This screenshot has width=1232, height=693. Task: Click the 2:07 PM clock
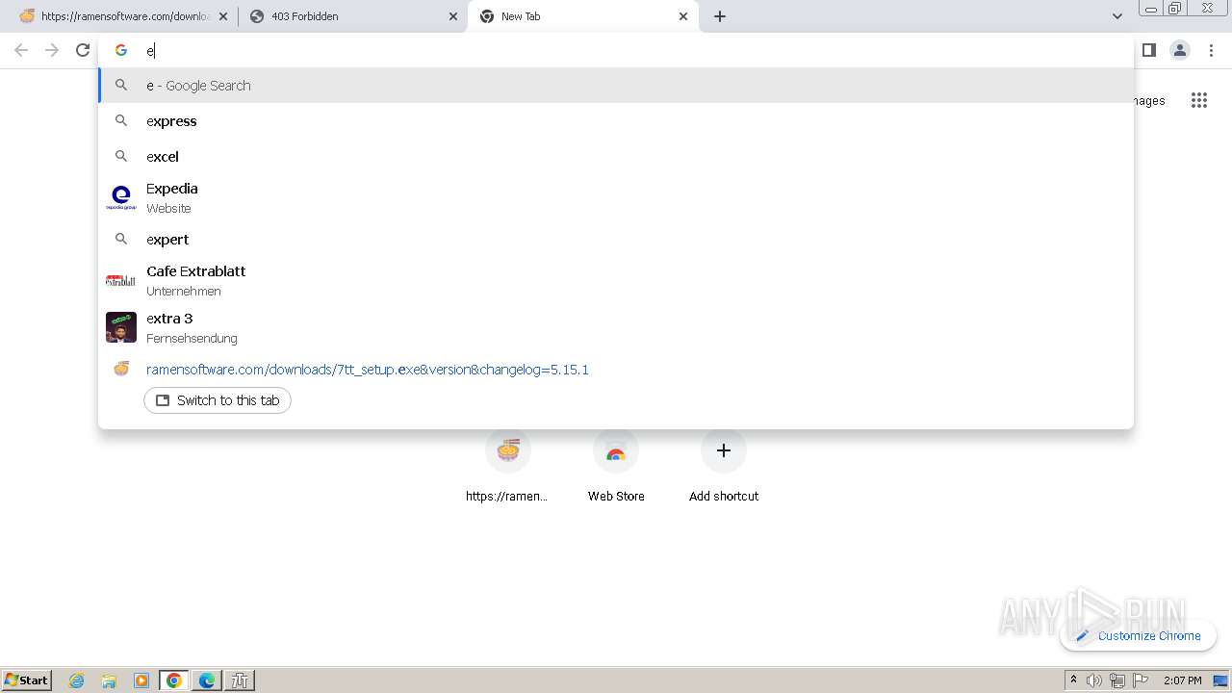(1183, 680)
